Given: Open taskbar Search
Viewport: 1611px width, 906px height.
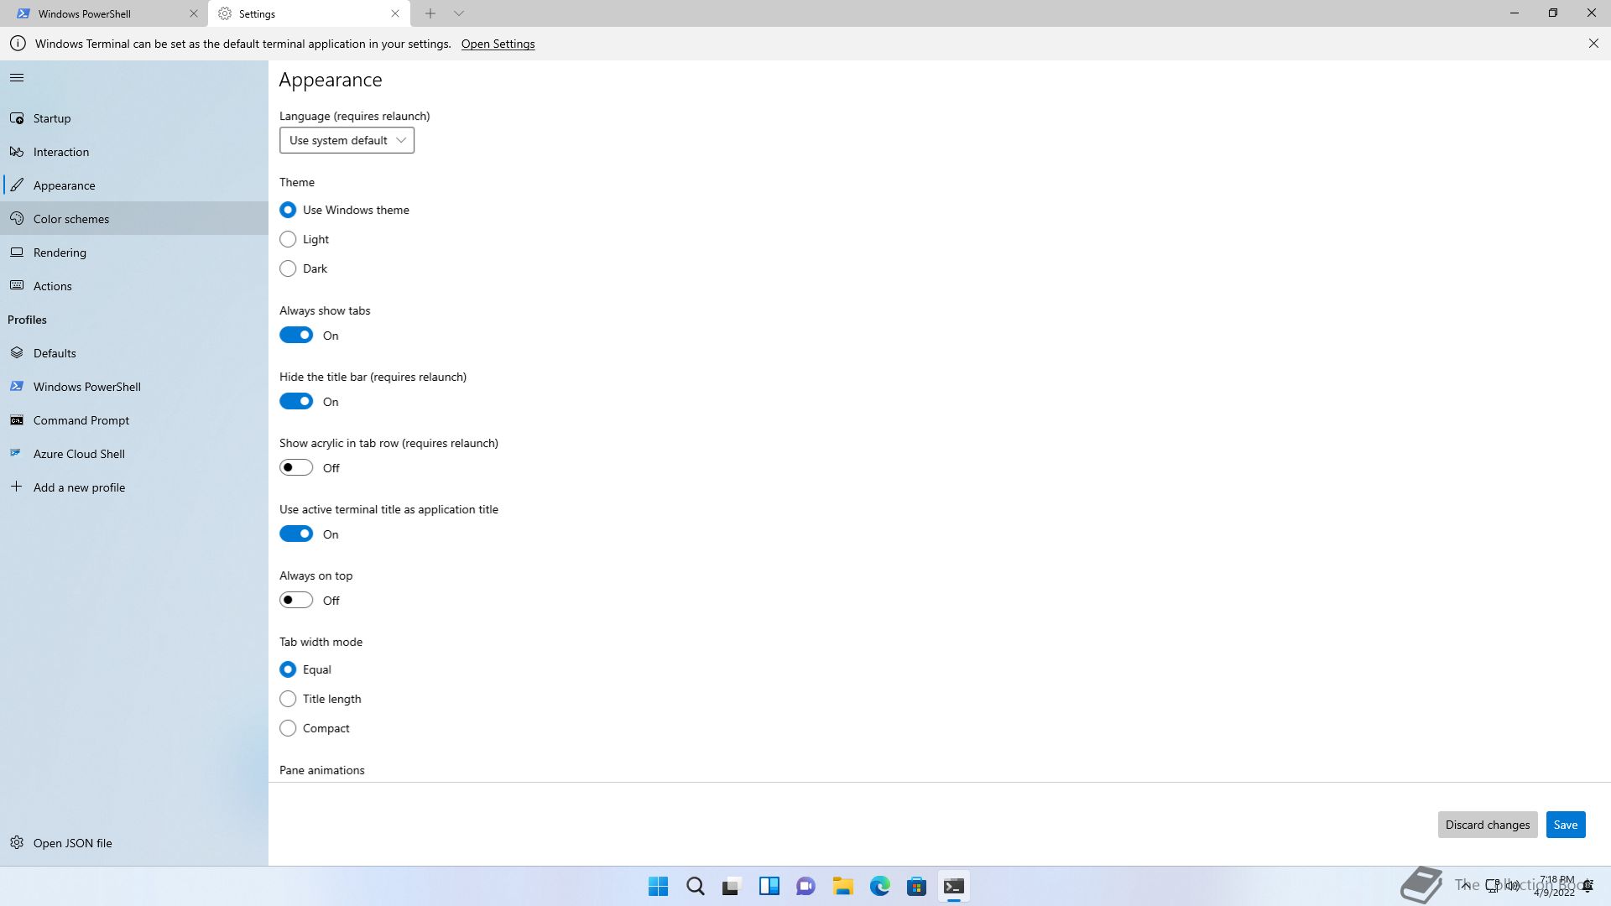Looking at the screenshot, I should tap(696, 886).
